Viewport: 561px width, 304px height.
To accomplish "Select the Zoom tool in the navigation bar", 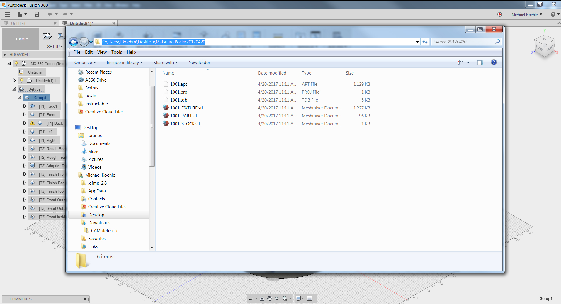I will coord(277,298).
